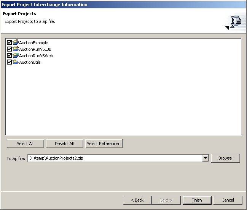Viewport: 247px width, 210px height.
Task: Select the AuctionRunV5Web project name
Action: click(36, 56)
